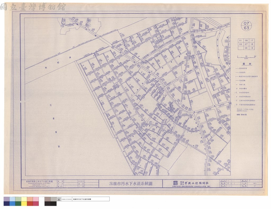This screenshot has width=271, height=209.
Task: Click the catalog number CWMH13755009
Action: (x=66, y=199)
